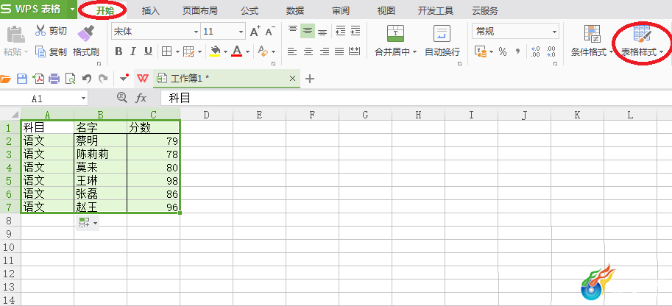The image size is (672, 306).
Task: Expand the quick access toolbar customize arrow
Action: point(124,79)
